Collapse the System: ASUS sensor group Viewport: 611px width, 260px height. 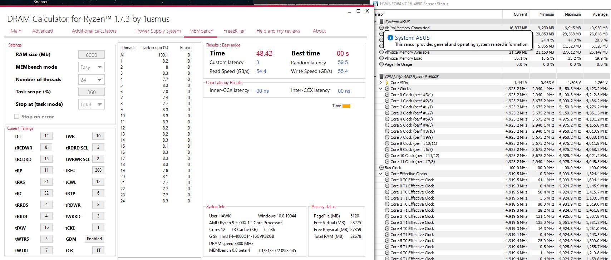tap(375, 22)
